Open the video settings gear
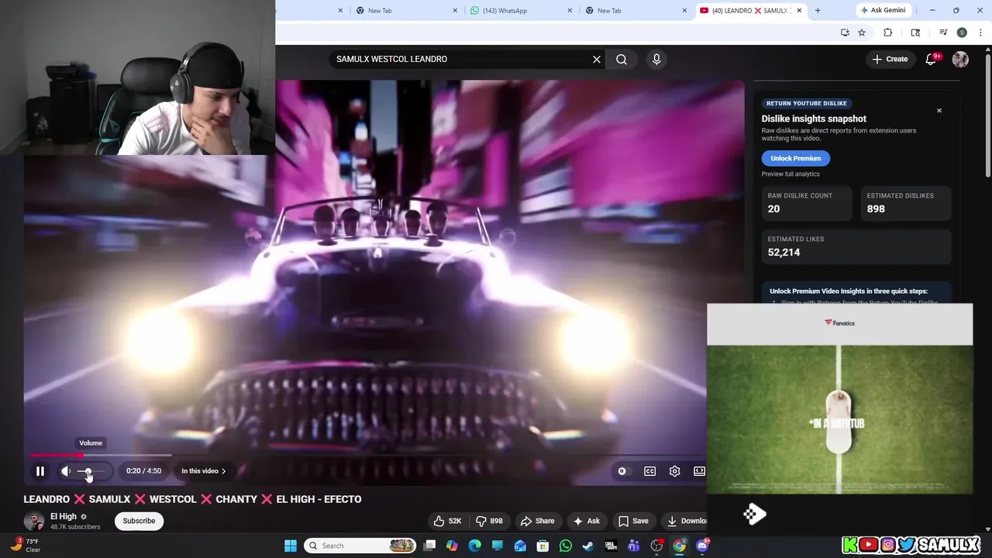 (674, 471)
